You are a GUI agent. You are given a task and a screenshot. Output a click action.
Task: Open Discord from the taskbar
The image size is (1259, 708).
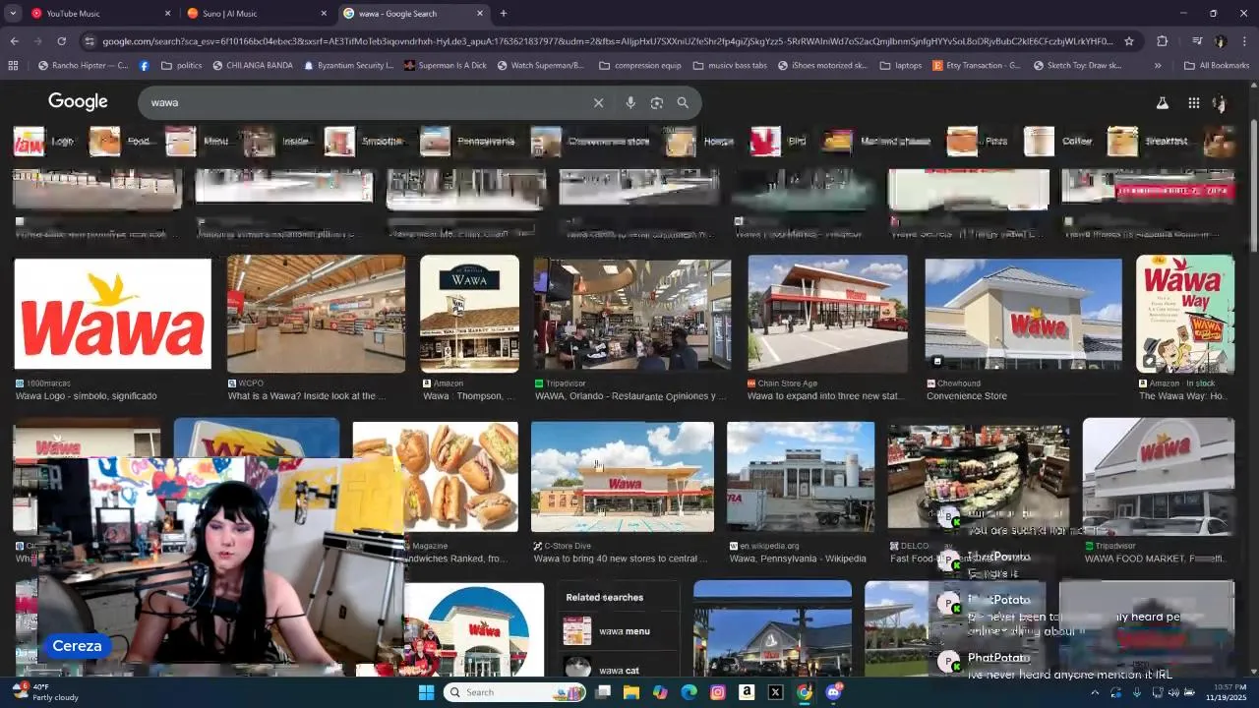[x=833, y=692]
